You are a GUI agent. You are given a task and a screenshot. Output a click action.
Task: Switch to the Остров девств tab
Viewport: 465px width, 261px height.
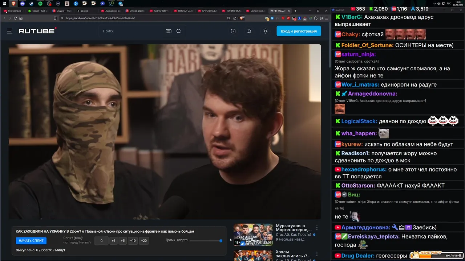(x=135, y=11)
